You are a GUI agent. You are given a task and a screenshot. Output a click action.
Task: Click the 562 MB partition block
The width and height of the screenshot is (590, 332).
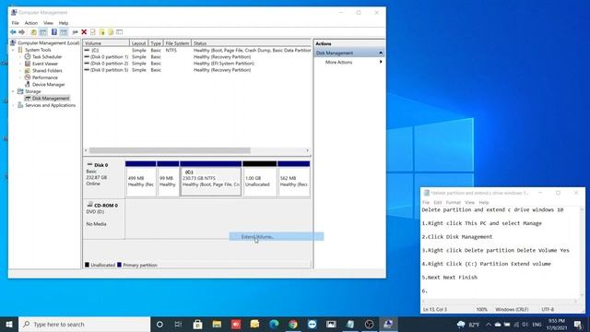point(294,179)
